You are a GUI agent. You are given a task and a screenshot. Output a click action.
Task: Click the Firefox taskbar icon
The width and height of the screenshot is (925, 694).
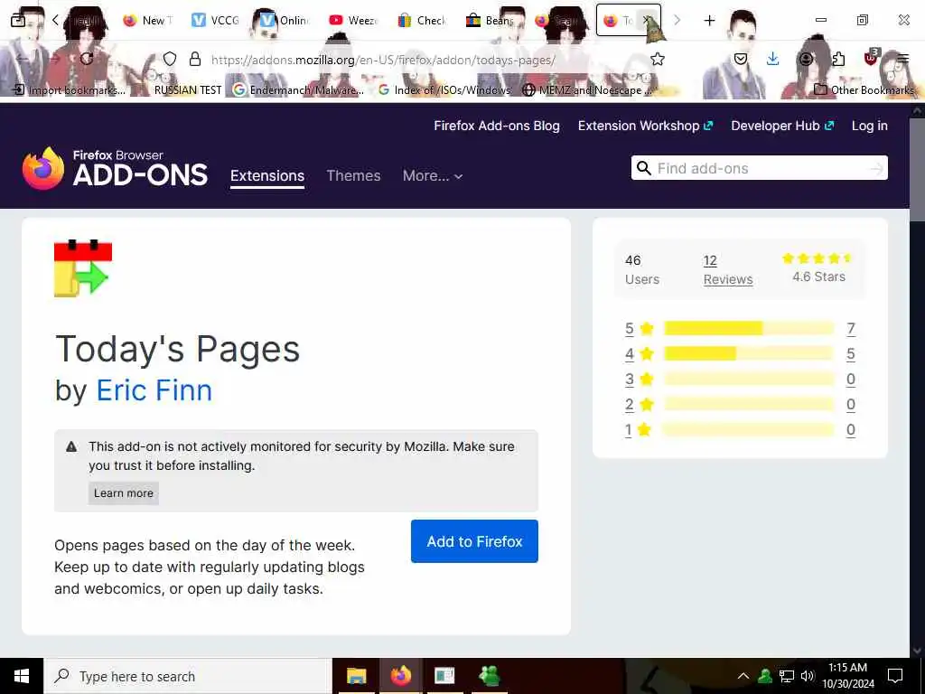[x=400, y=676]
